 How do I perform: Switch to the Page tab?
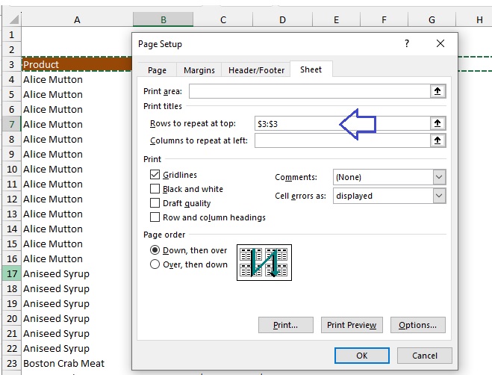pos(158,70)
